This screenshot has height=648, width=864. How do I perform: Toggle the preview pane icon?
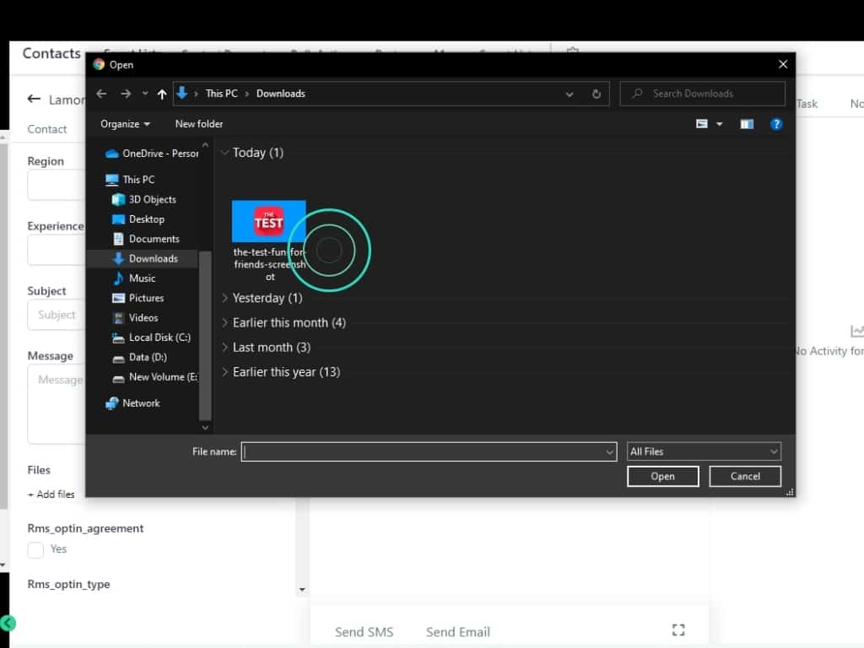(747, 124)
